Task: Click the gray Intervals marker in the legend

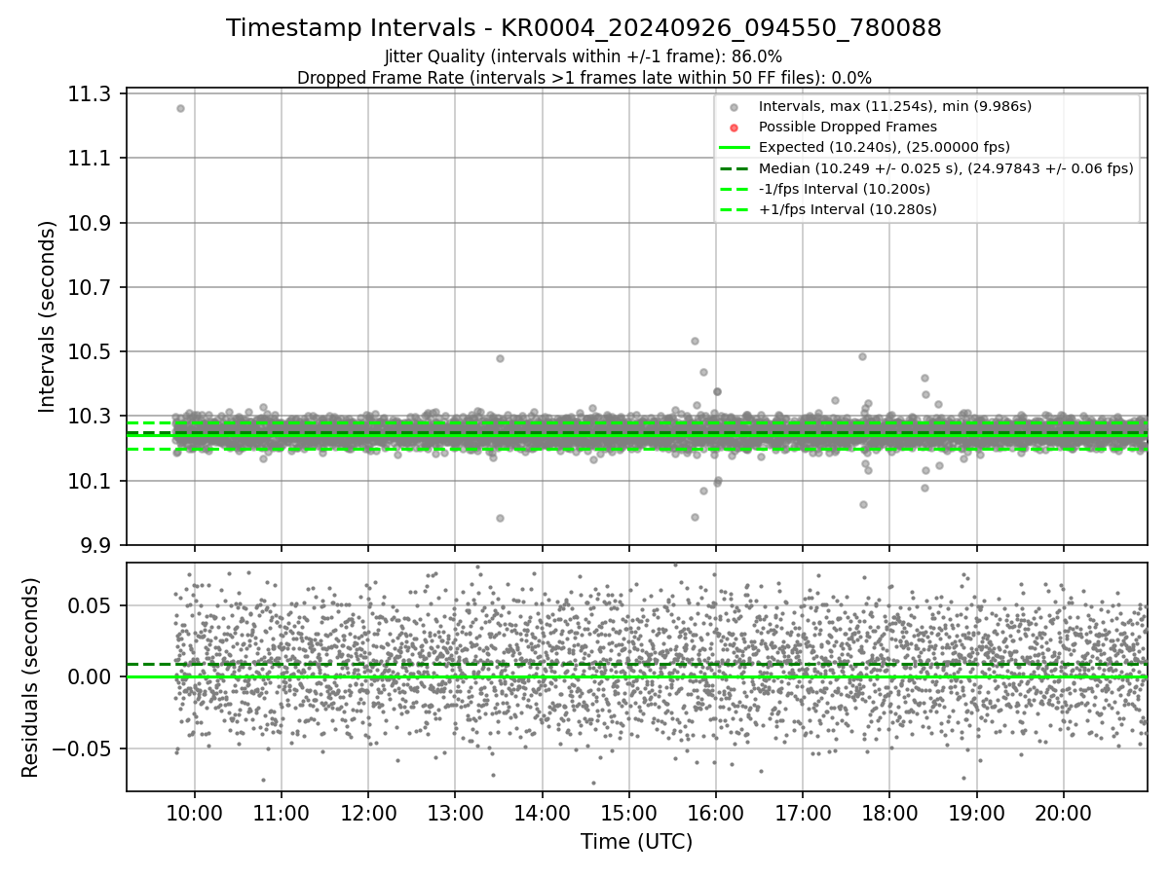Action: click(x=735, y=107)
